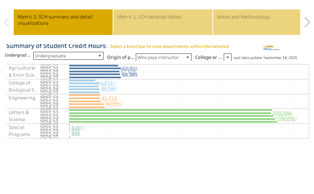Click the Special Programs row label
This screenshot has width=314, height=194.
19,131
